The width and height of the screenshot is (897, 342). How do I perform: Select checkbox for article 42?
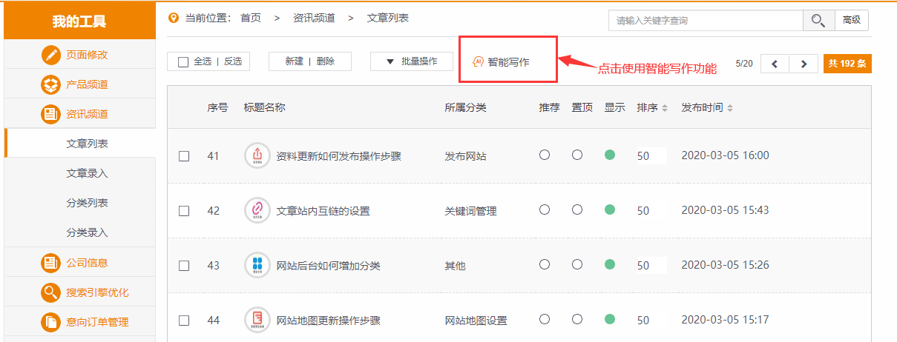click(184, 211)
